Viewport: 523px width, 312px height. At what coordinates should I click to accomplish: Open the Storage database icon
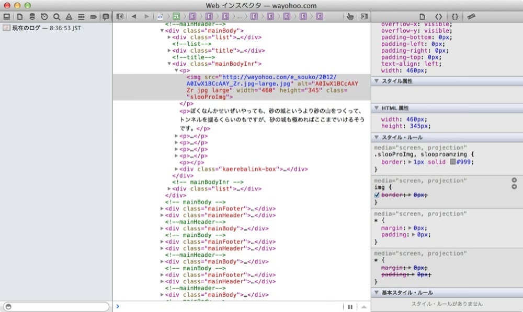(x=32, y=16)
